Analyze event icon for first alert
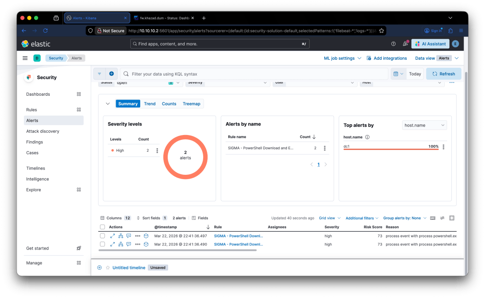Screen dimensions: 485x298 (120, 235)
